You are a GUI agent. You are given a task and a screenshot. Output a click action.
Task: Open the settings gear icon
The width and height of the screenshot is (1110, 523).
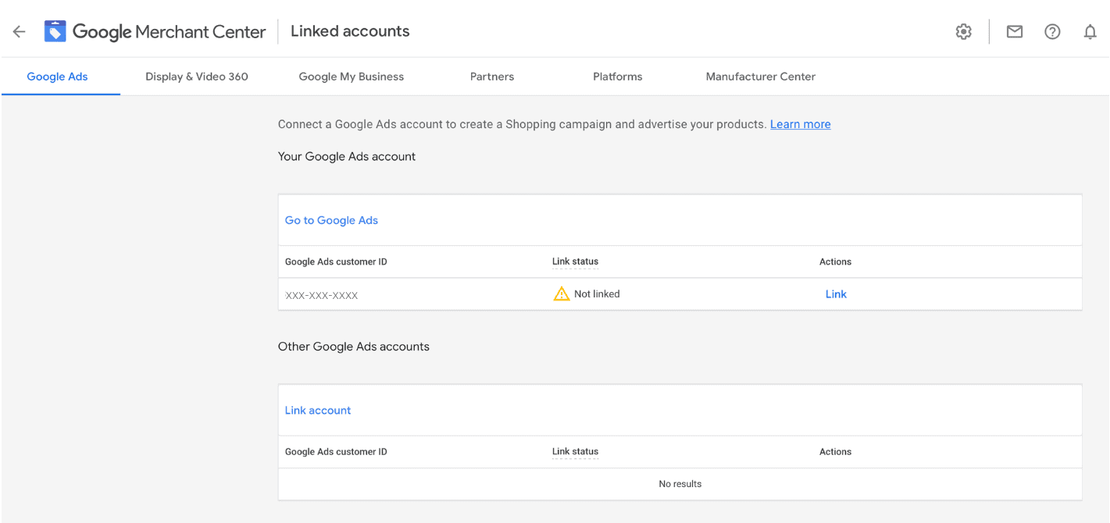point(964,31)
